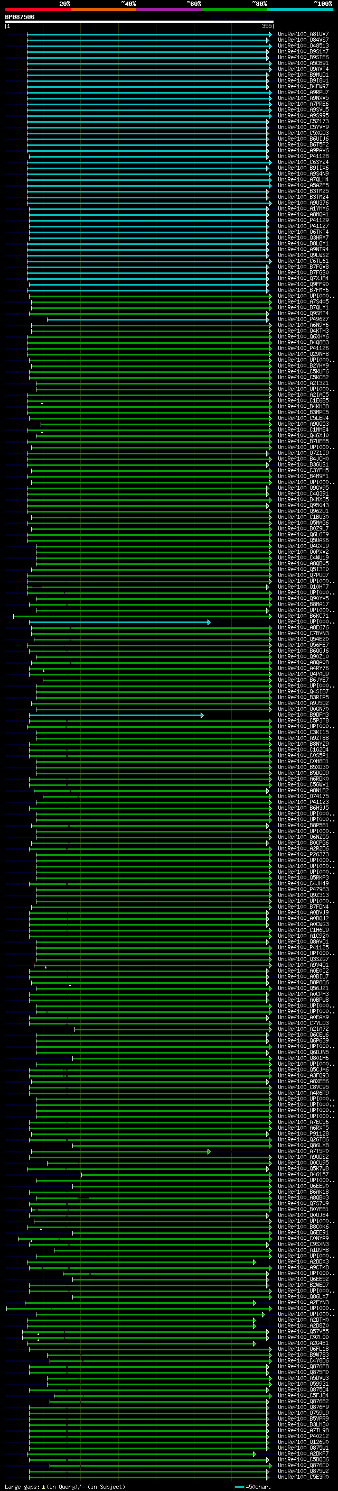
Task: Select hit label UniRef100_Q7XJB4
Action: tap(303, 278)
